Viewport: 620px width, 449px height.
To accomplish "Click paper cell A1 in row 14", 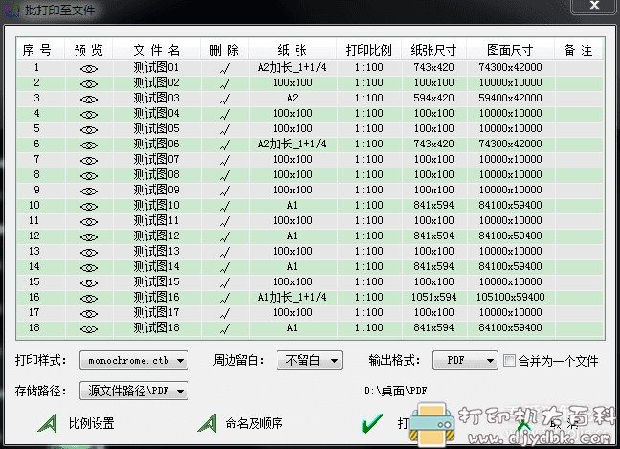I will coord(292,267).
